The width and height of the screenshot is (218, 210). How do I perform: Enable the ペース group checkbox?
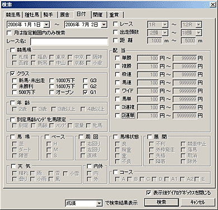click(47, 137)
